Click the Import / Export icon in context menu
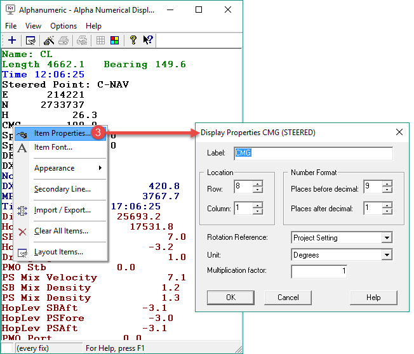This screenshot has width=414, height=354. (22, 210)
